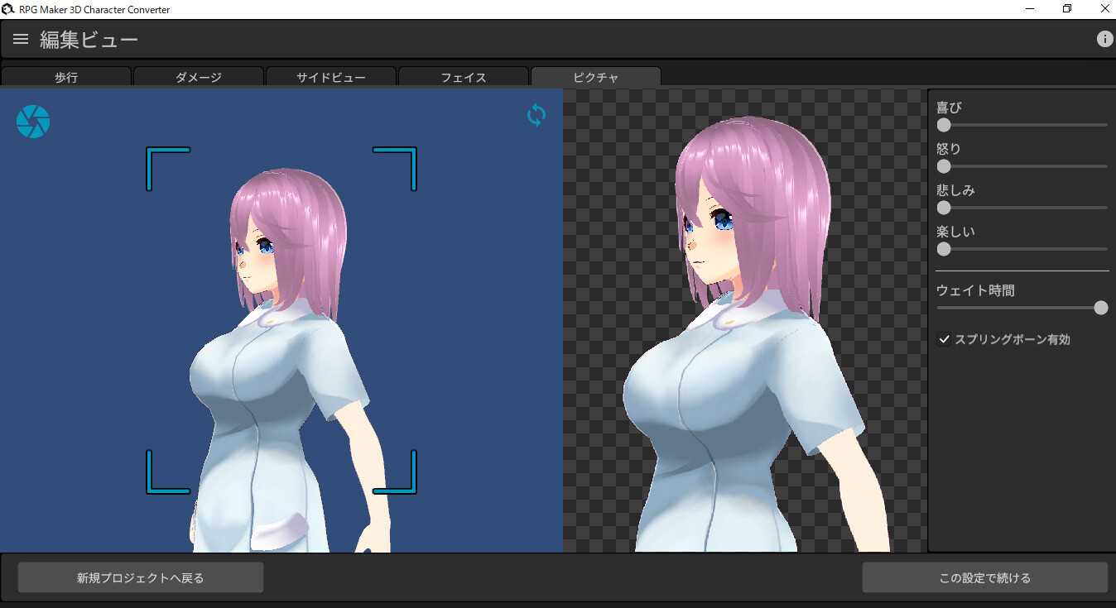The image size is (1116, 608).
Task: Enable the スプリングボーン有効 spring bone checkbox
Action: click(x=944, y=338)
